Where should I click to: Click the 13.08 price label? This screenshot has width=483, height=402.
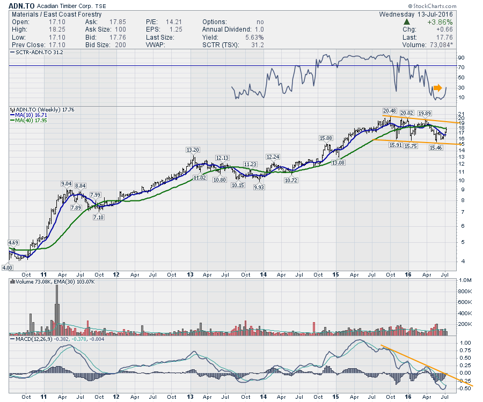(x=338, y=162)
